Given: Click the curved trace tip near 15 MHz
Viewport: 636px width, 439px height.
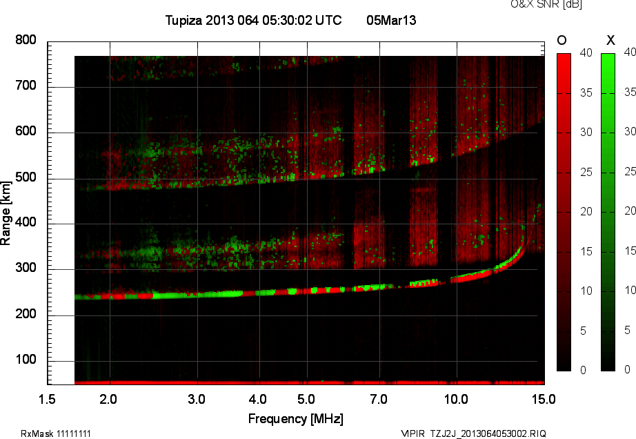Looking at the screenshot, I should coord(524,240).
